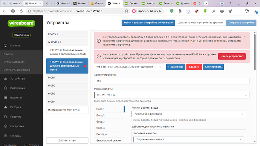Open browser hamburger menu
Image resolution: width=260 pixels, height=146 pixels.
(230, 3)
